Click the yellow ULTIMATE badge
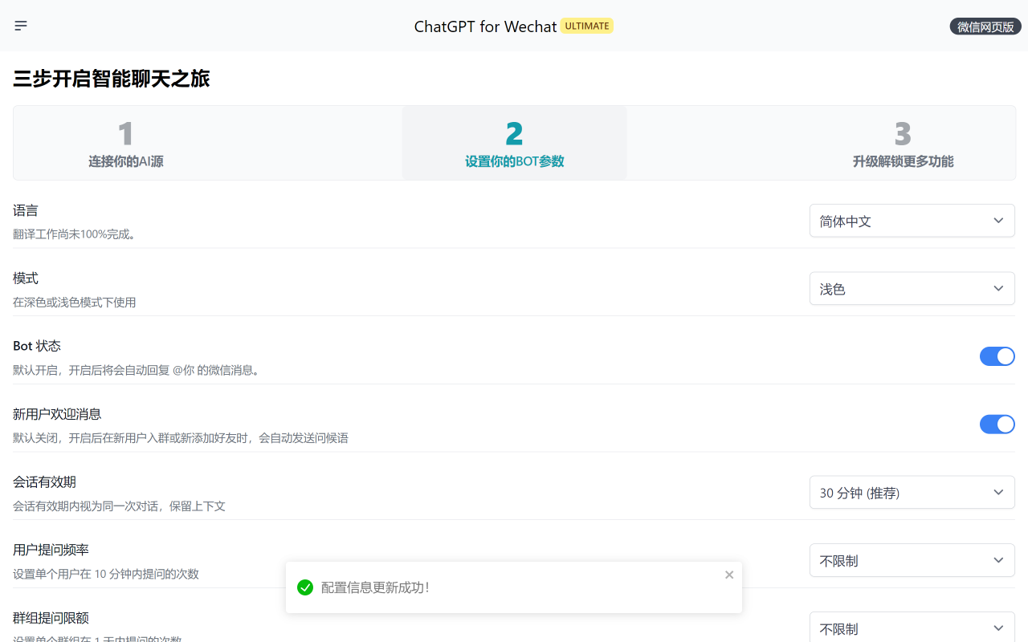1028x642 pixels. click(x=586, y=25)
